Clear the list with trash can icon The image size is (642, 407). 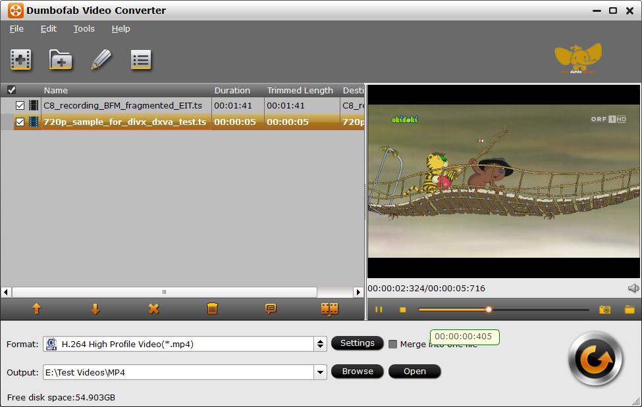pyautogui.click(x=212, y=309)
